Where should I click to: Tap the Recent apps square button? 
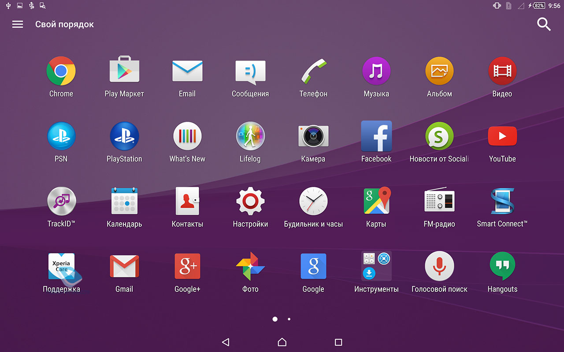coord(338,342)
